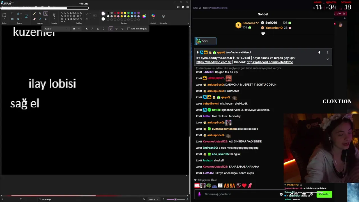The width and height of the screenshot is (359, 202).
Task: Open the rotate dropdown arrow in Resim
Action: (21, 13)
